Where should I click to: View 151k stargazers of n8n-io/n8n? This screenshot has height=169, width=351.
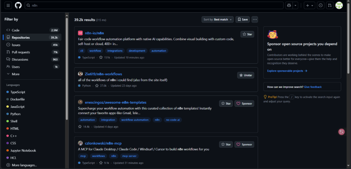[105, 58]
